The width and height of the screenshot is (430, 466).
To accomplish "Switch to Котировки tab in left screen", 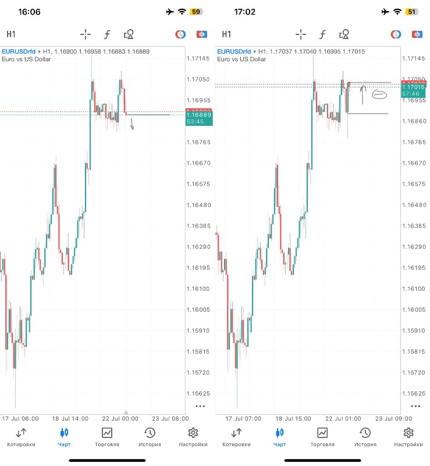I will click(21, 437).
